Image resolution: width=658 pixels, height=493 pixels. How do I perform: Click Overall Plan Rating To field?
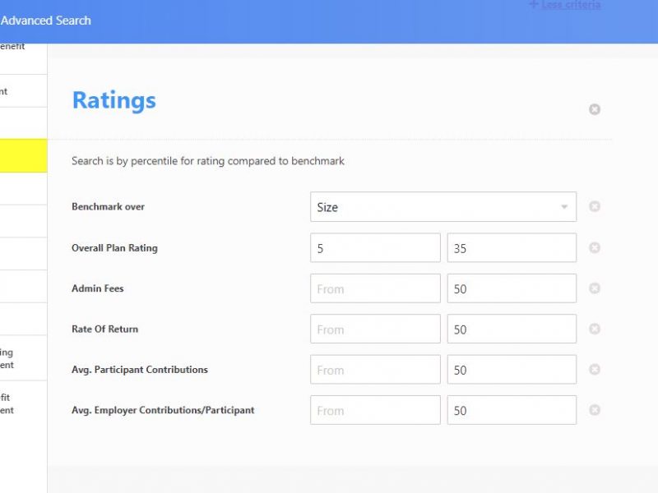pyautogui.click(x=512, y=248)
